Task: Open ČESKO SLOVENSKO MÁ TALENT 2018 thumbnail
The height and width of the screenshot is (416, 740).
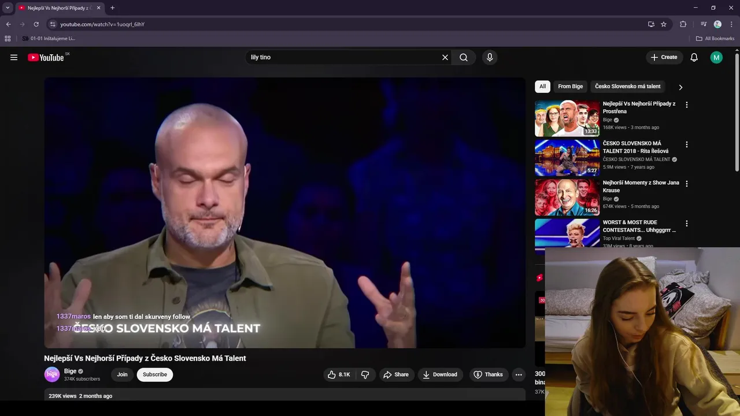Action: click(x=567, y=158)
